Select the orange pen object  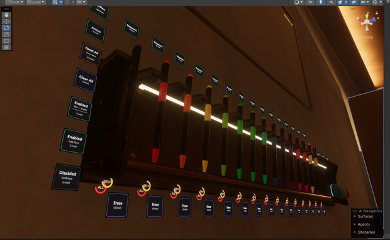point(186,121)
